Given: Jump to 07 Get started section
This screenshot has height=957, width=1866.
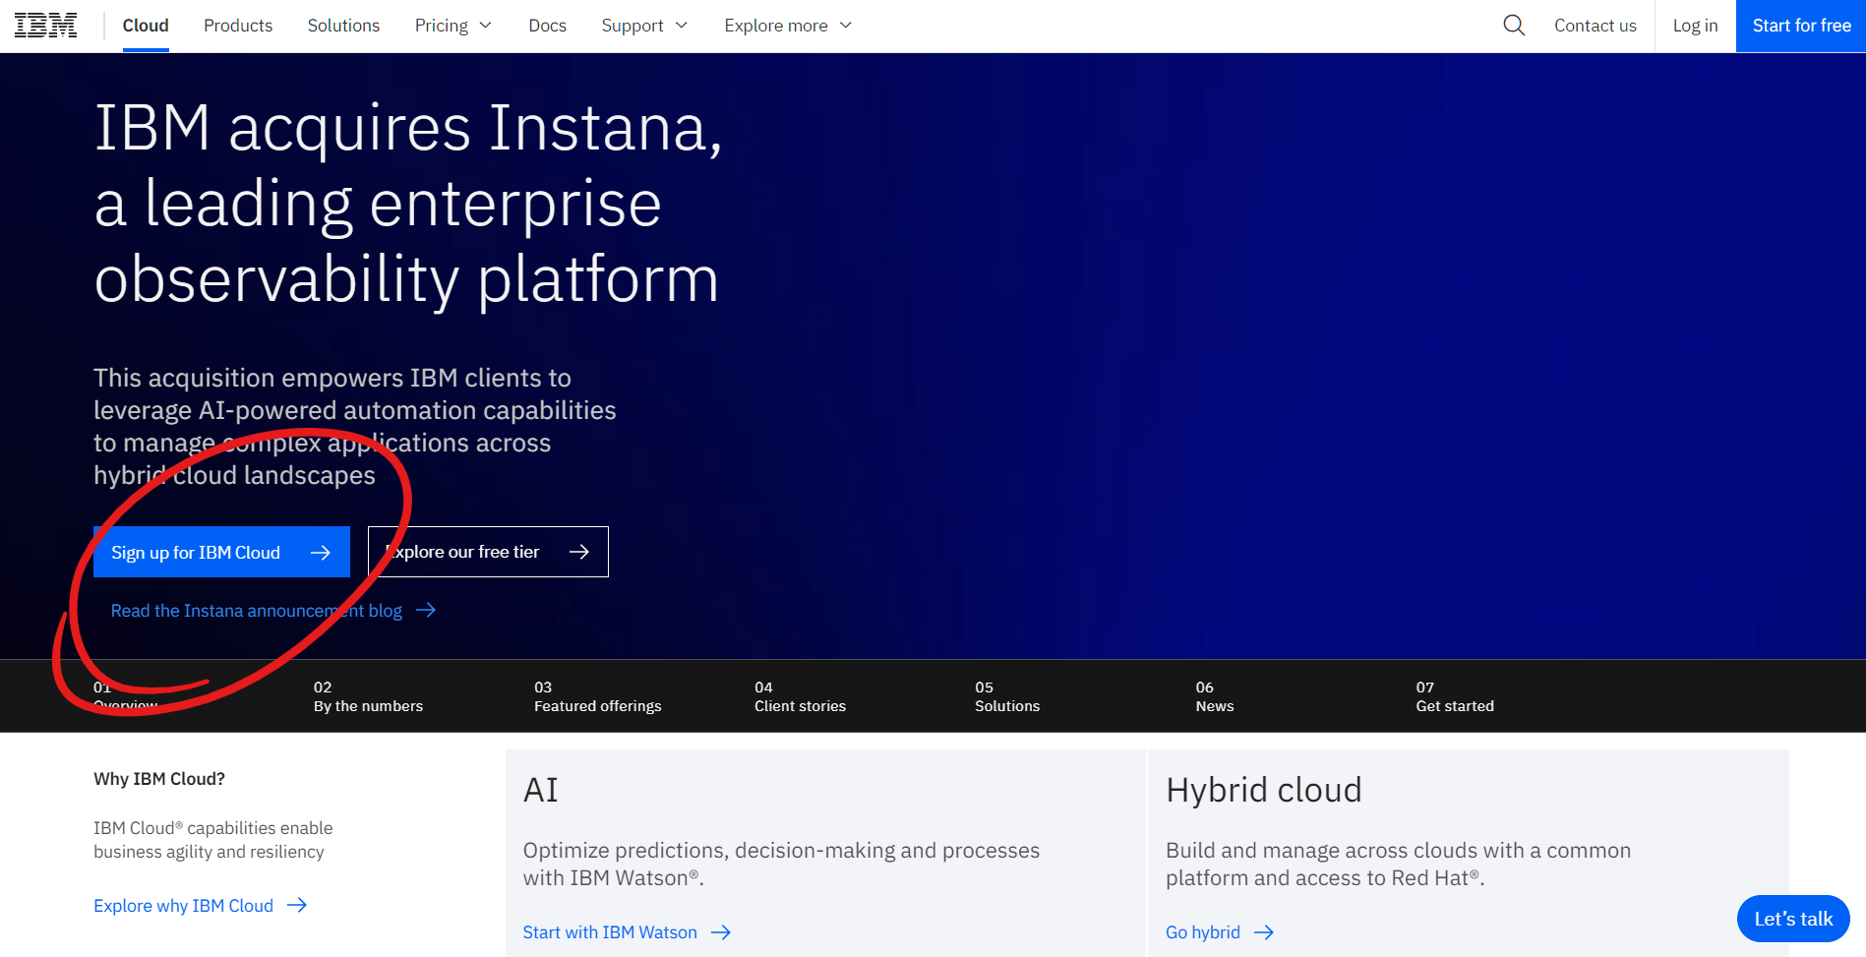Looking at the screenshot, I should (x=1455, y=696).
